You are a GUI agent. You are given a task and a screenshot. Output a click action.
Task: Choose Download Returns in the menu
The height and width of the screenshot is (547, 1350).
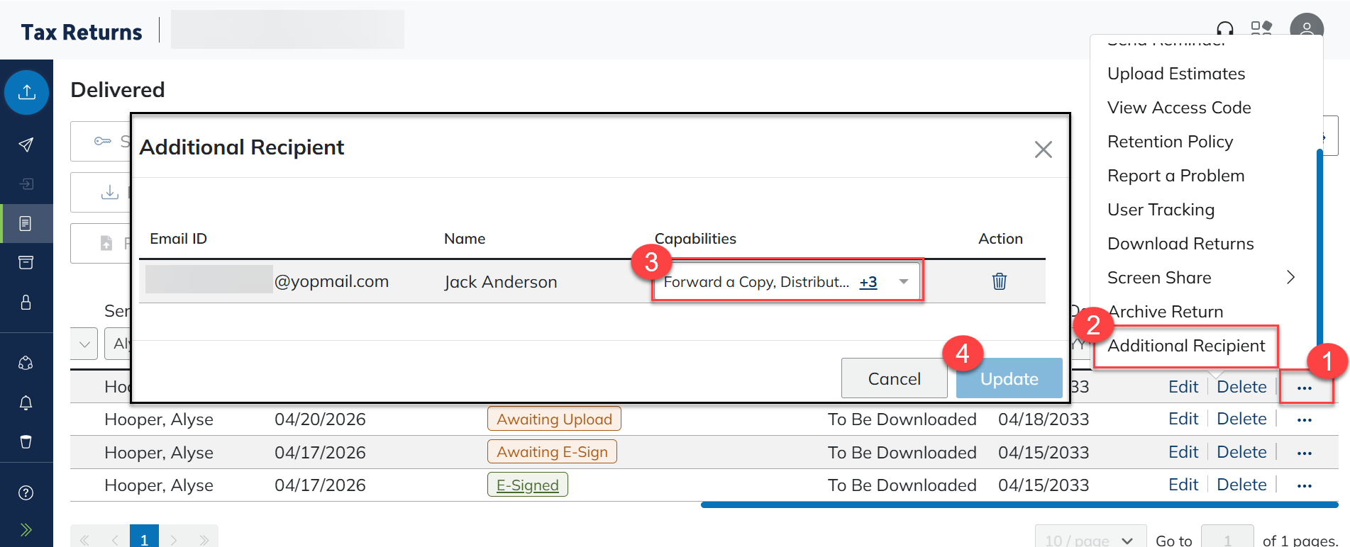tap(1180, 244)
